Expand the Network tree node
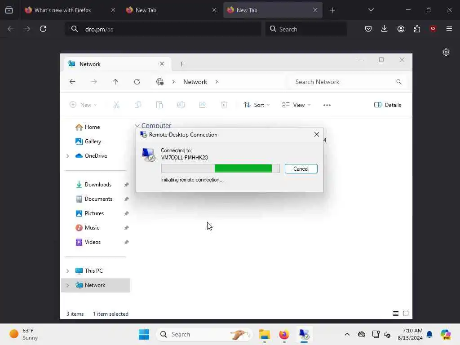 point(68,285)
